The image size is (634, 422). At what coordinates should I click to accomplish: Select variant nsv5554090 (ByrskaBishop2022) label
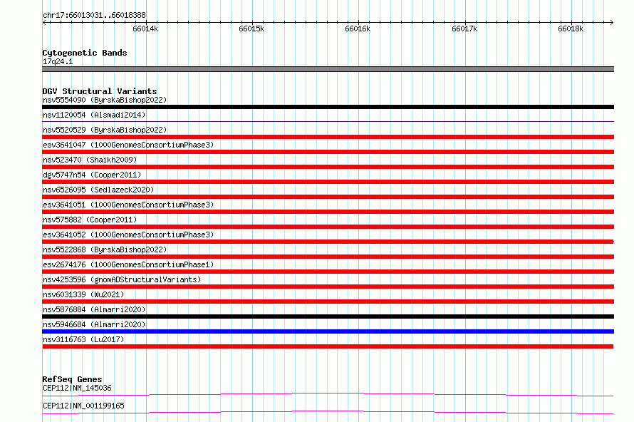pyautogui.click(x=105, y=100)
